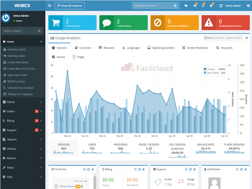Viewport: 252px width, 189px height.
Task: Click the Show All Features button
Action: point(70,6)
